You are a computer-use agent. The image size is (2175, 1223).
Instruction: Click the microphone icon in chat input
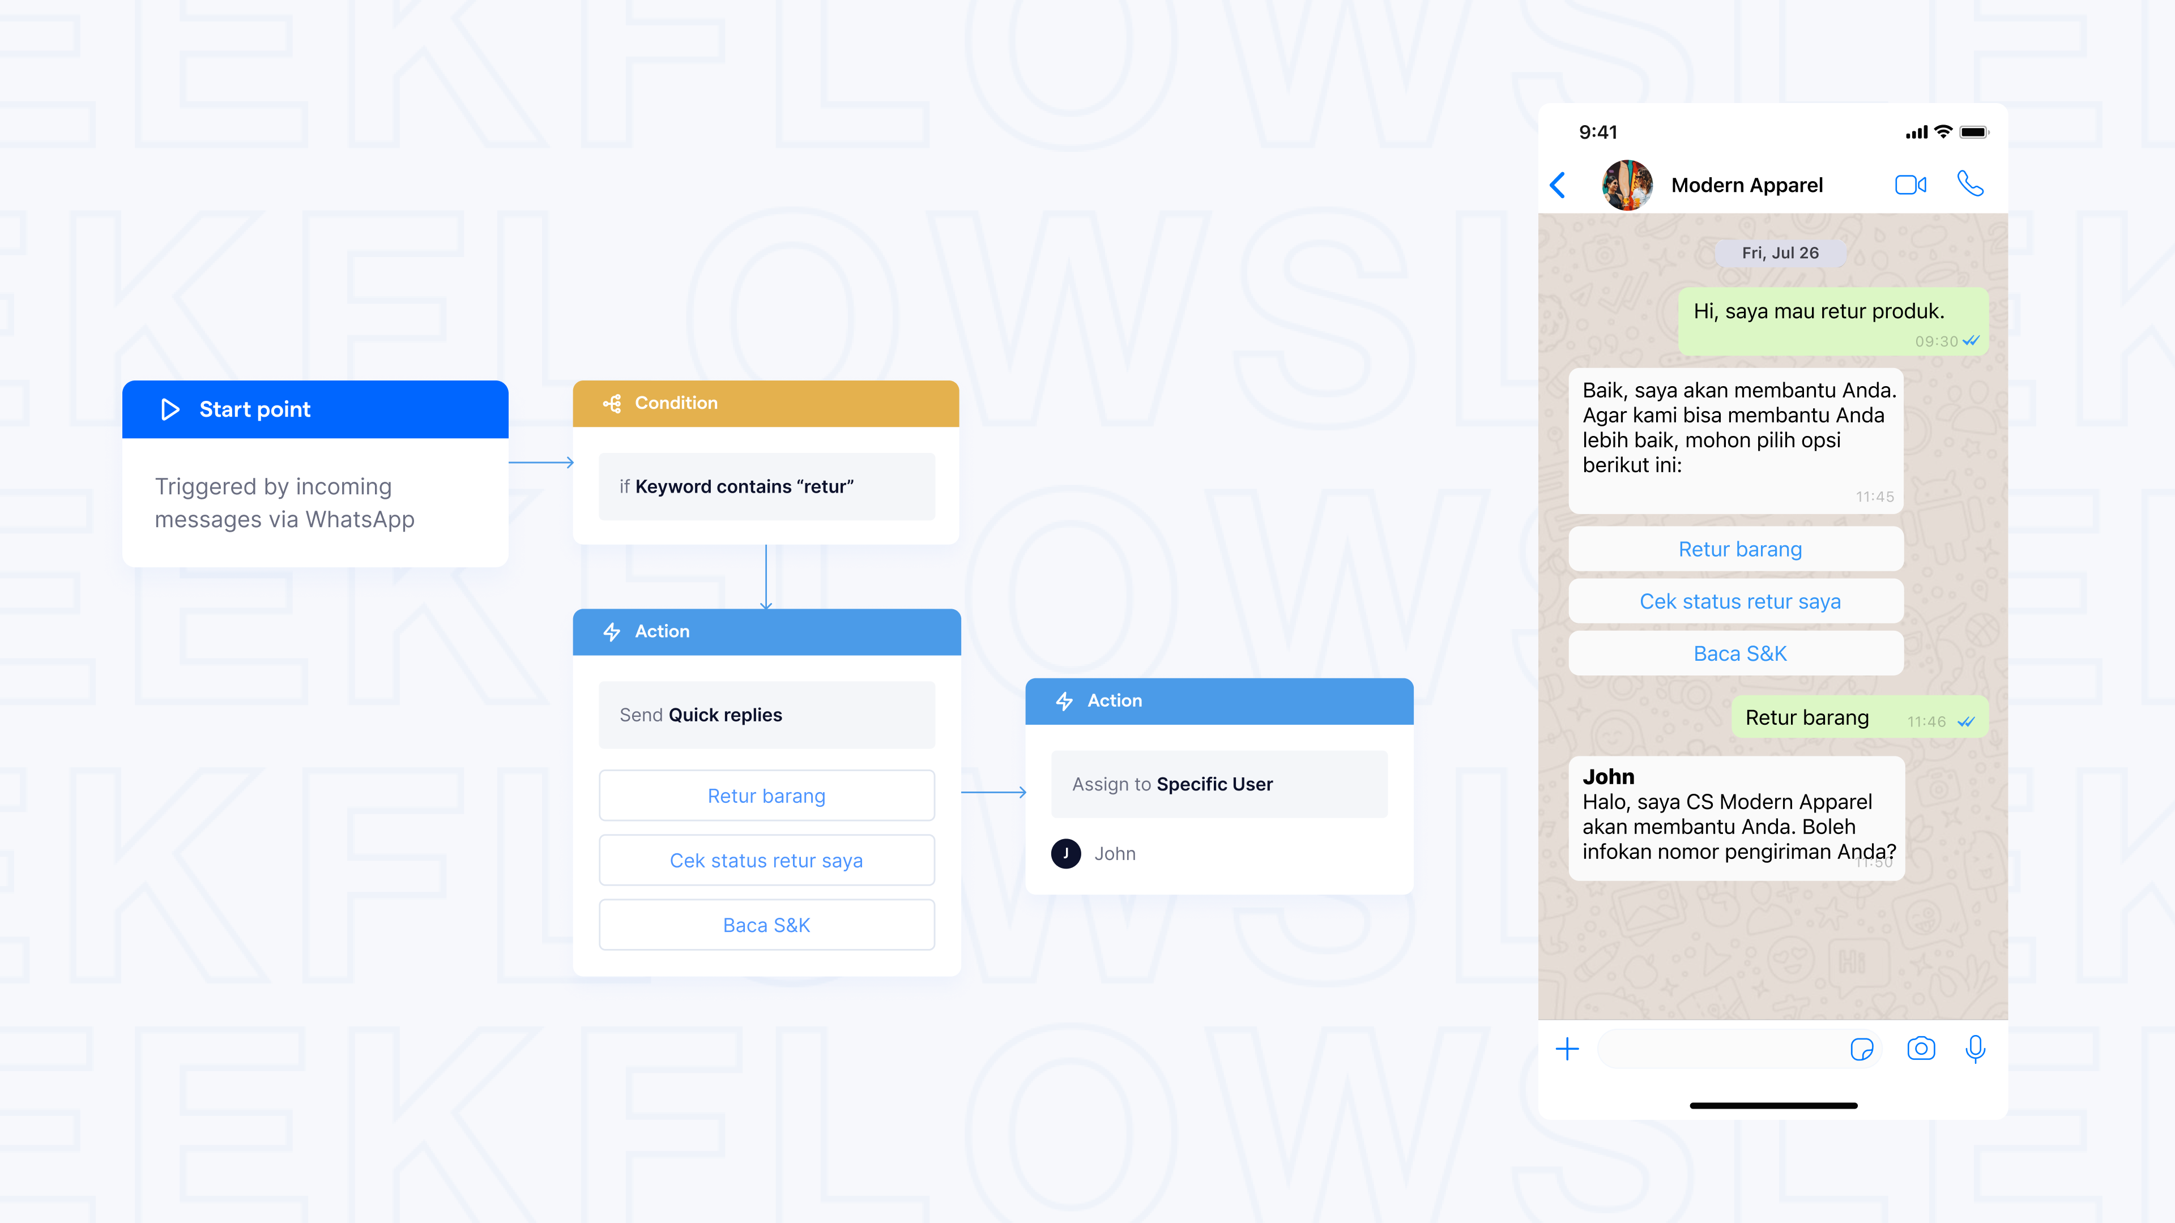(x=1975, y=1048)
